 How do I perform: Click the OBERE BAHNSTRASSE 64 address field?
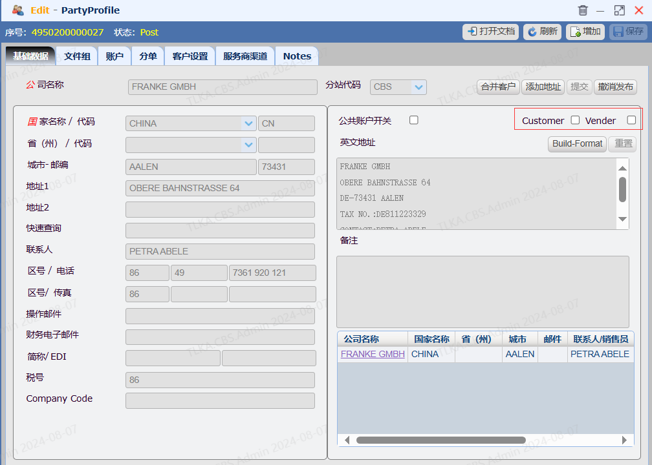coord(220,188)
